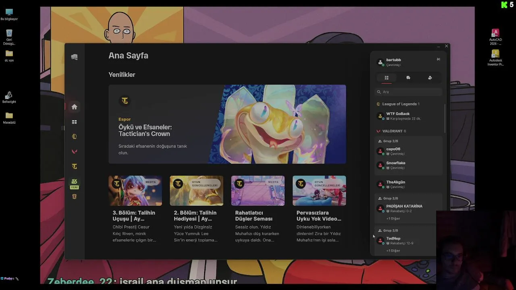Switch to chat messages tab

(408, 78)
